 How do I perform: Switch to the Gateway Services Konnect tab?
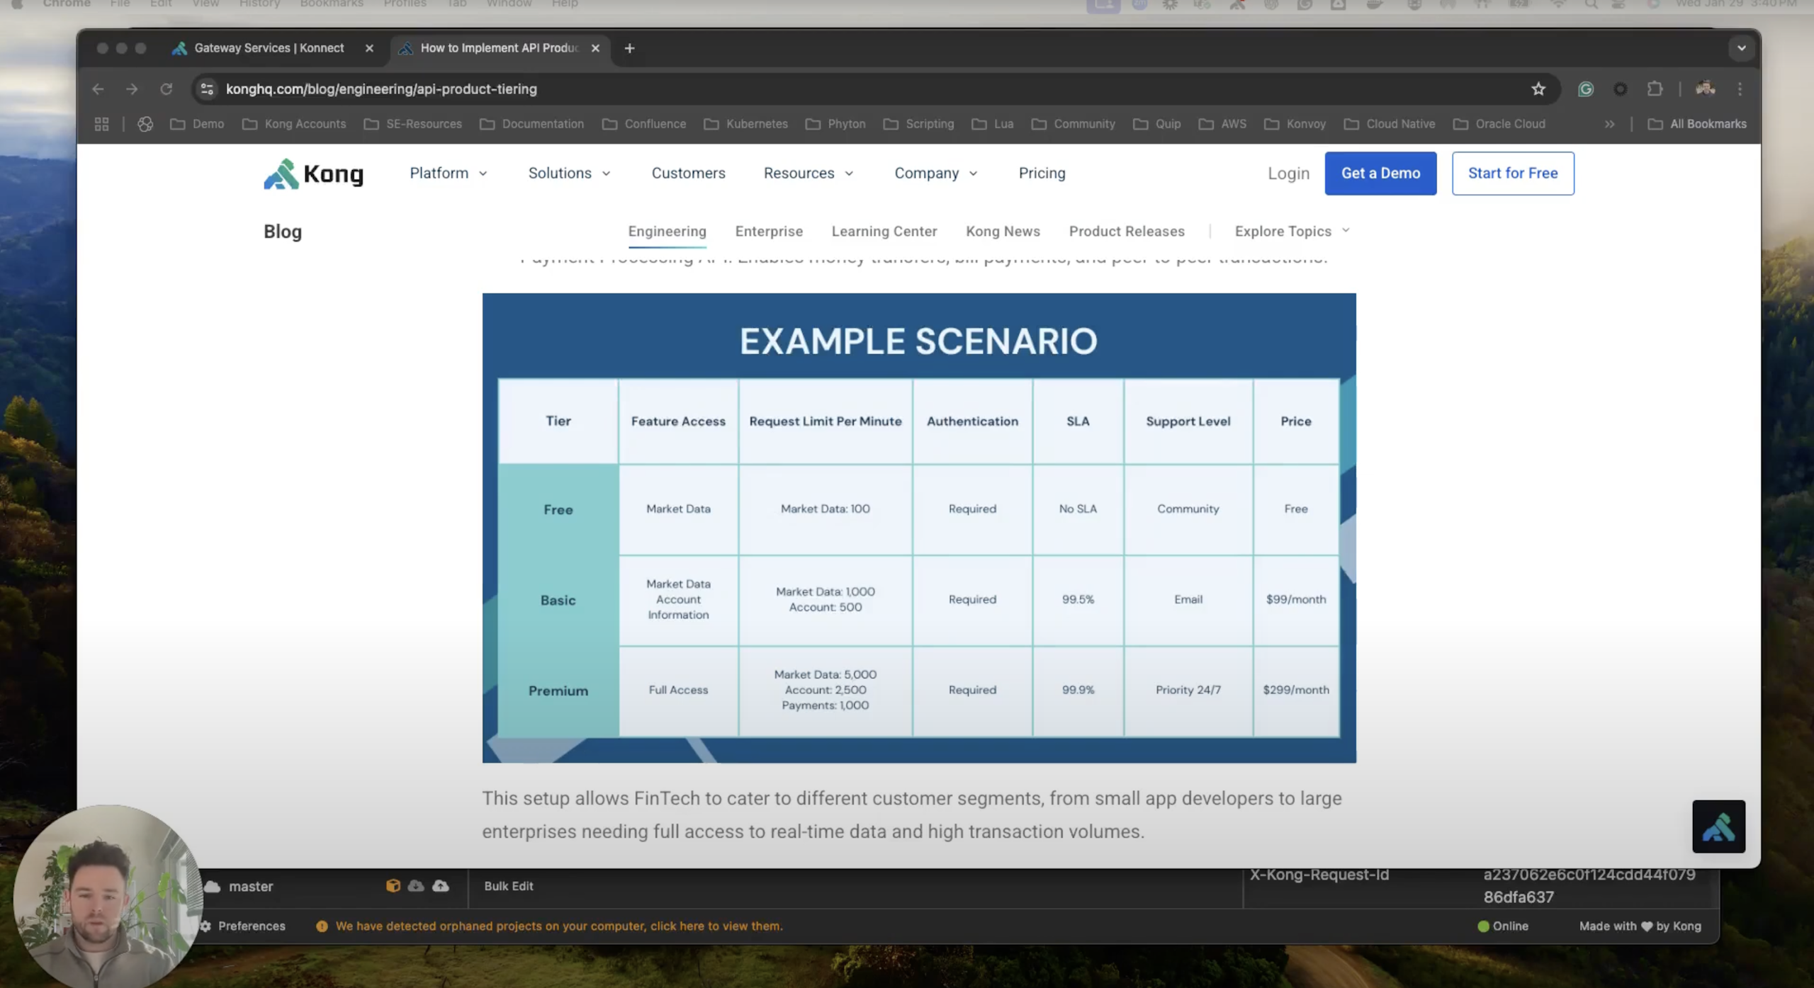coord(268,48)
